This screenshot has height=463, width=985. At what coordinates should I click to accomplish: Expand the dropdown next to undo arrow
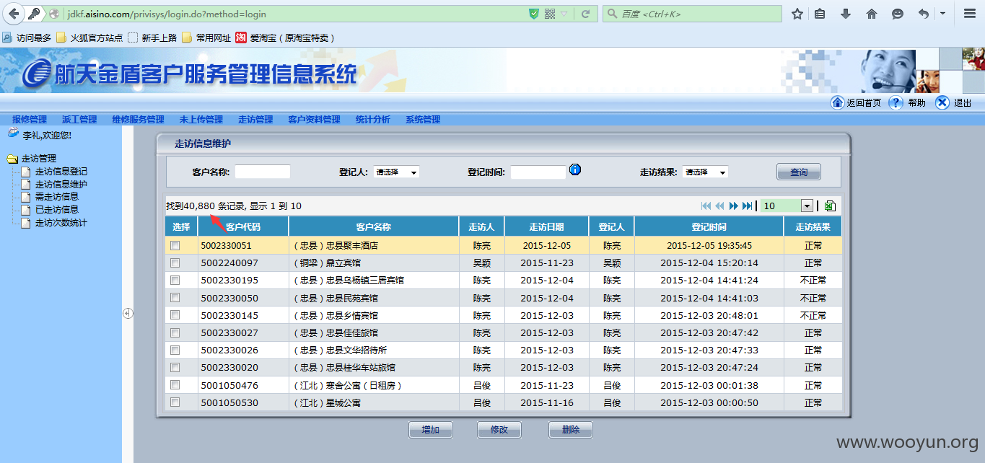point(942,14)
